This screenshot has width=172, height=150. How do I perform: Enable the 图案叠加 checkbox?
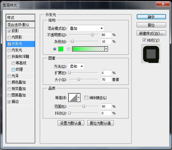tap(9, 95)
